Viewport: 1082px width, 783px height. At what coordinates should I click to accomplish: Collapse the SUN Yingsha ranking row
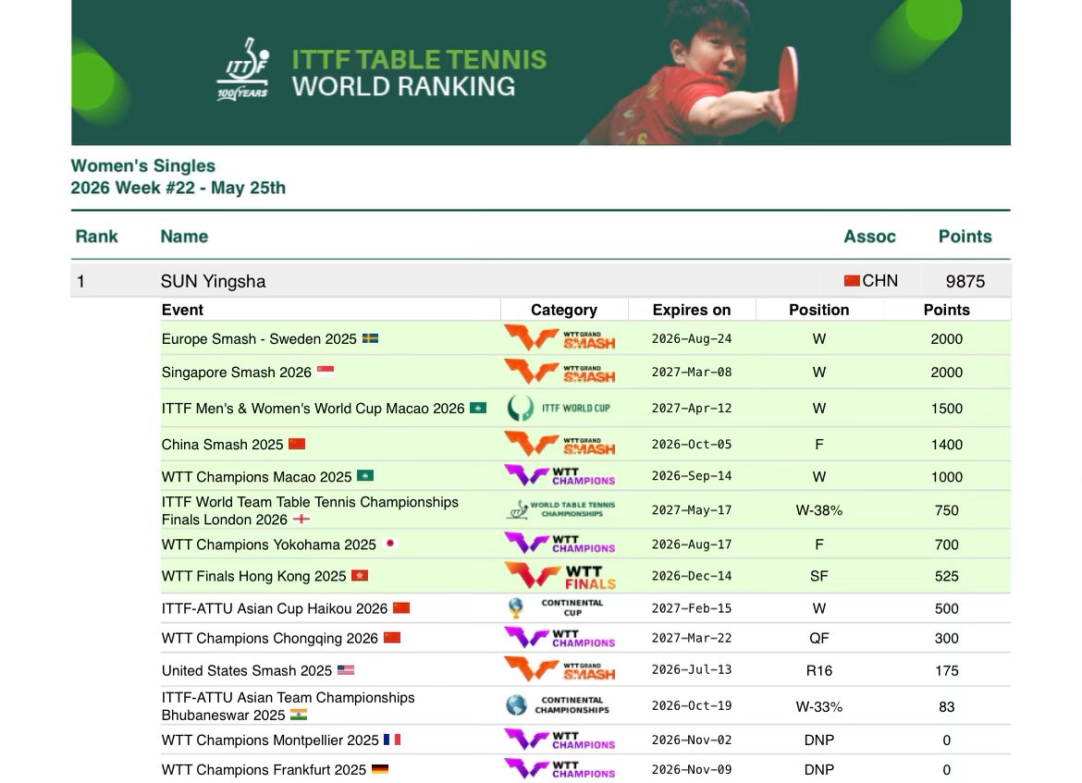(541, 281)
